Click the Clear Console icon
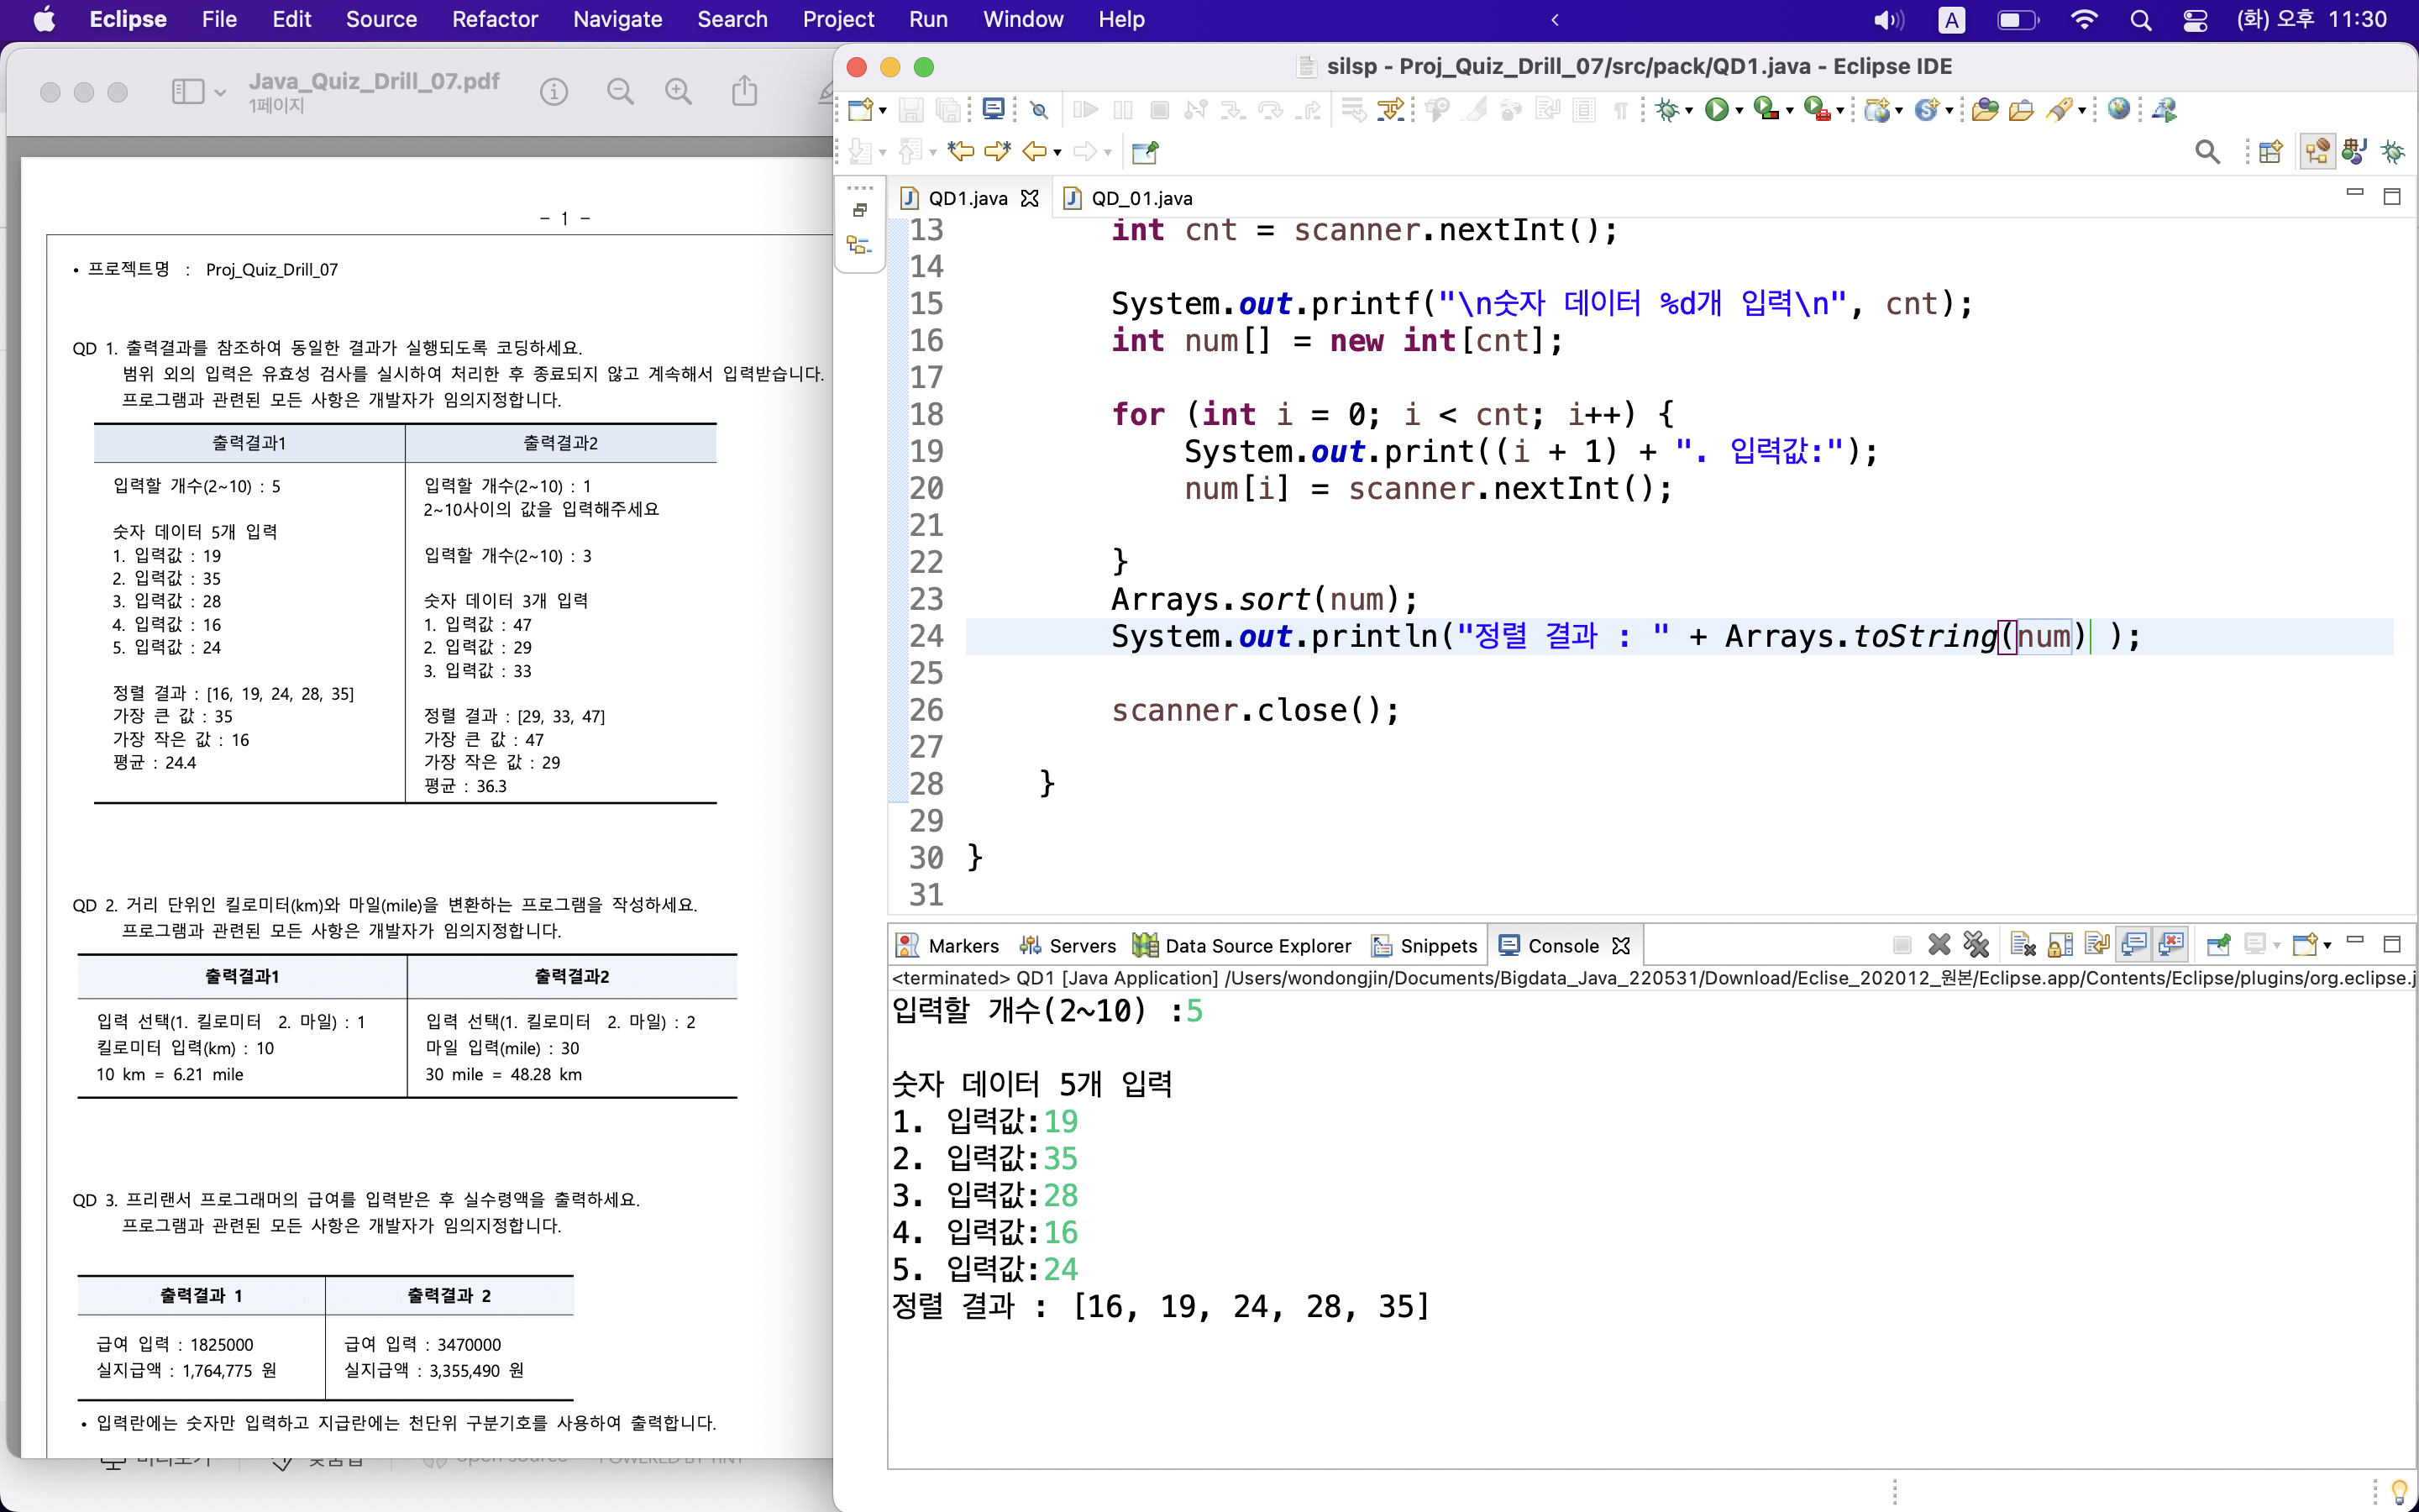 [x=2023, y=945]
